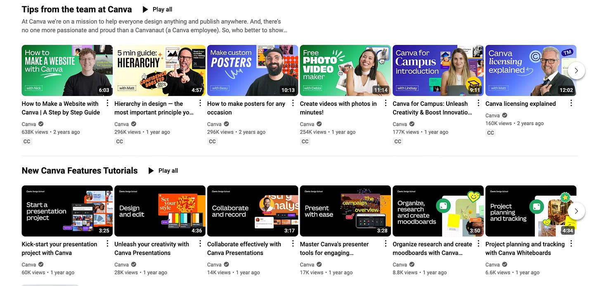
Task: Open three-dot menu for Canva licensing explained video
Action: pos(571,103)
